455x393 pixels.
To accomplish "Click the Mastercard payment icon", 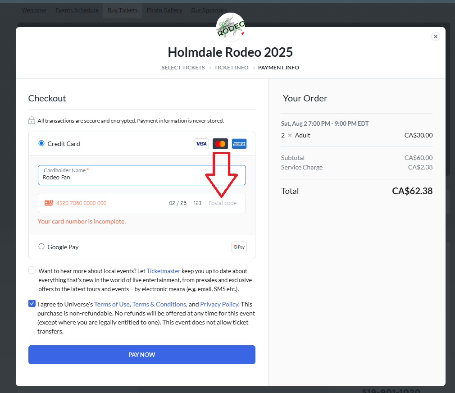I will point(220,143).
